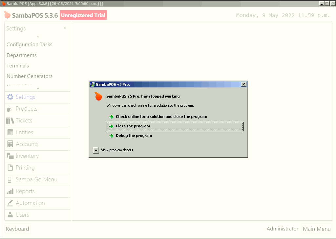
Task: Click the Administrator user label
Action: click(283, 229)
